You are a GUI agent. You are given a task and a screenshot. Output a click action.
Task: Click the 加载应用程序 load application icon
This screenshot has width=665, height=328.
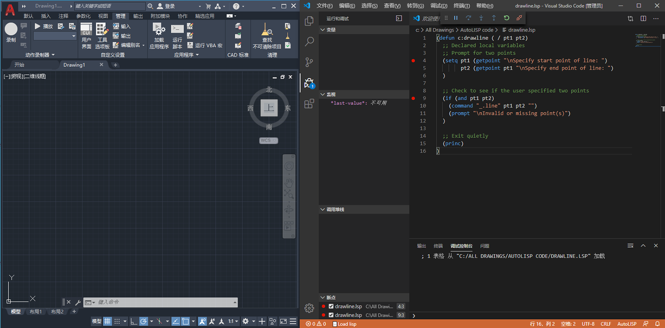click(159, 36)
